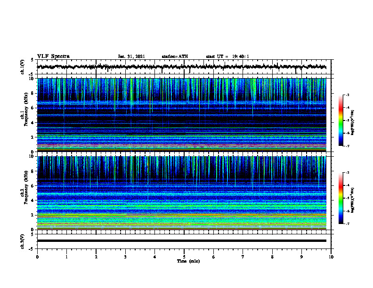373x288 pixels.
Task: Click the "station=ATH" header label
Action: (x=175, y=56)
